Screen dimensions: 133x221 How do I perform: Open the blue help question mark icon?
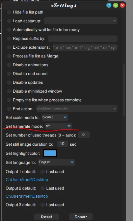pos(109,5)
